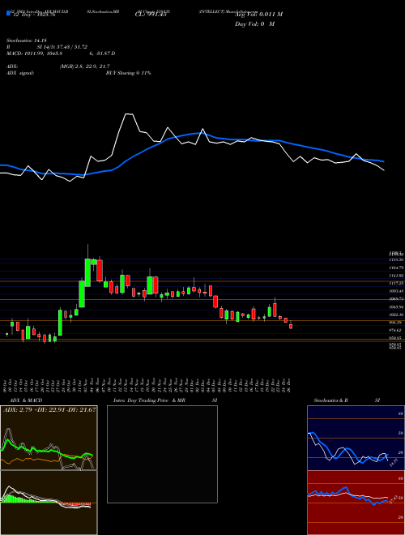
Task: Click the 'Intra Day Trading Price & MR' title
Action: pyautogui.click(x=149, y=400)
